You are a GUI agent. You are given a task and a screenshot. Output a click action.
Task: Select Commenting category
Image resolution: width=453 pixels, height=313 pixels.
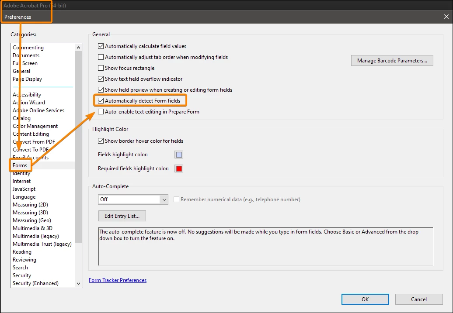point(28,48)
